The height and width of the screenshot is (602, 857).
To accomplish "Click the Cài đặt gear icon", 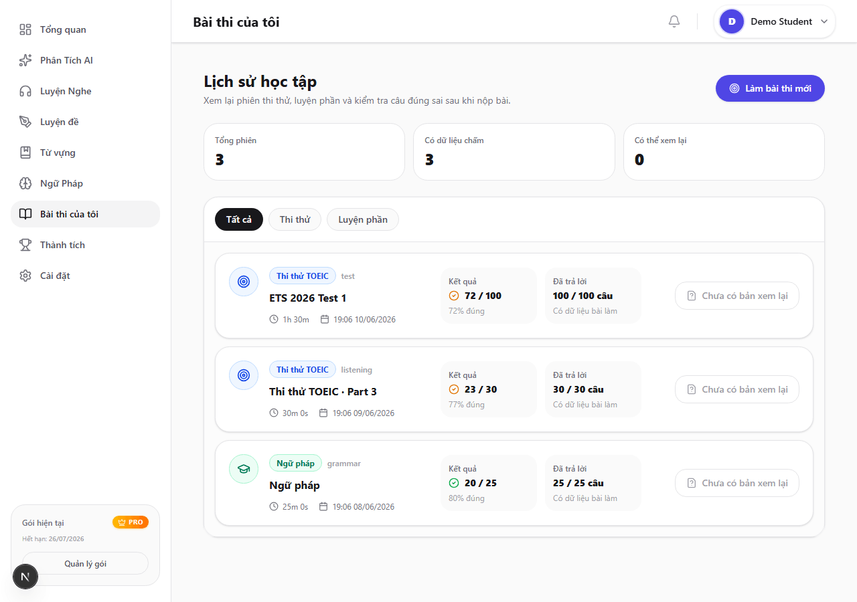I will (25, 276).
